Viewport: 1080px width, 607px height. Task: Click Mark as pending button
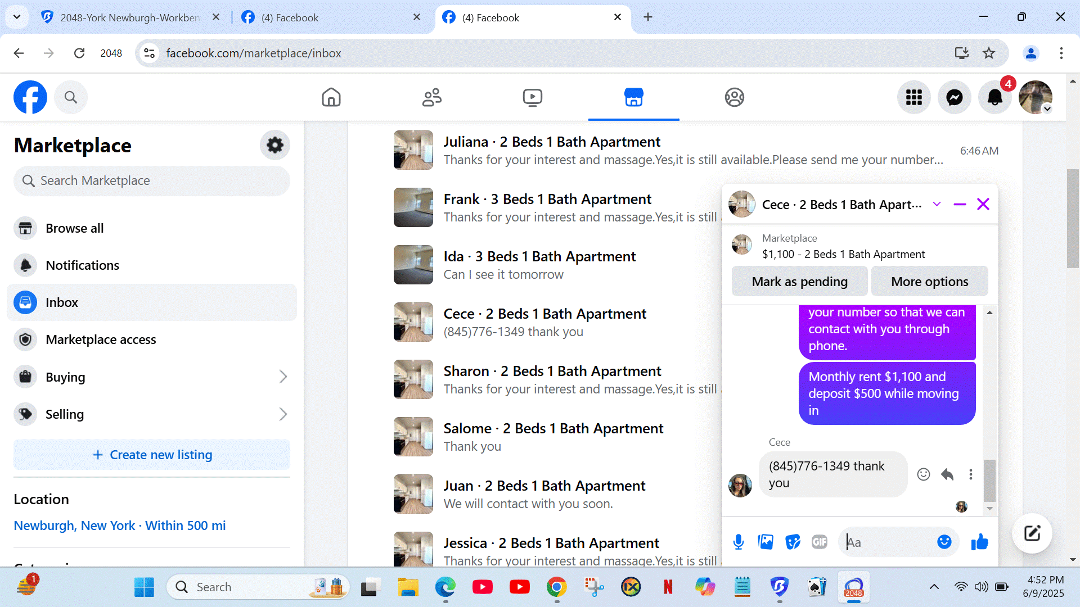799,282
